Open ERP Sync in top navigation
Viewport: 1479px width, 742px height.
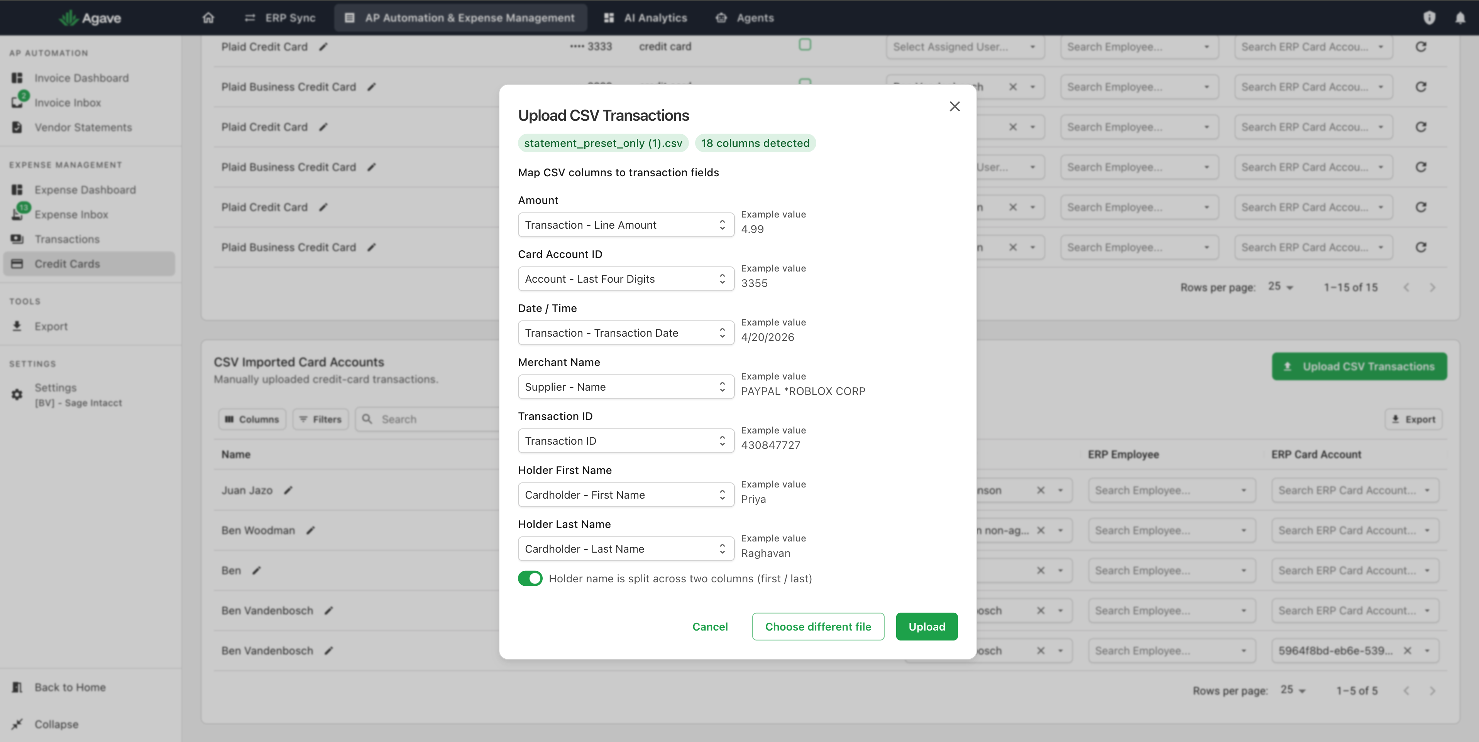(280, 18)
